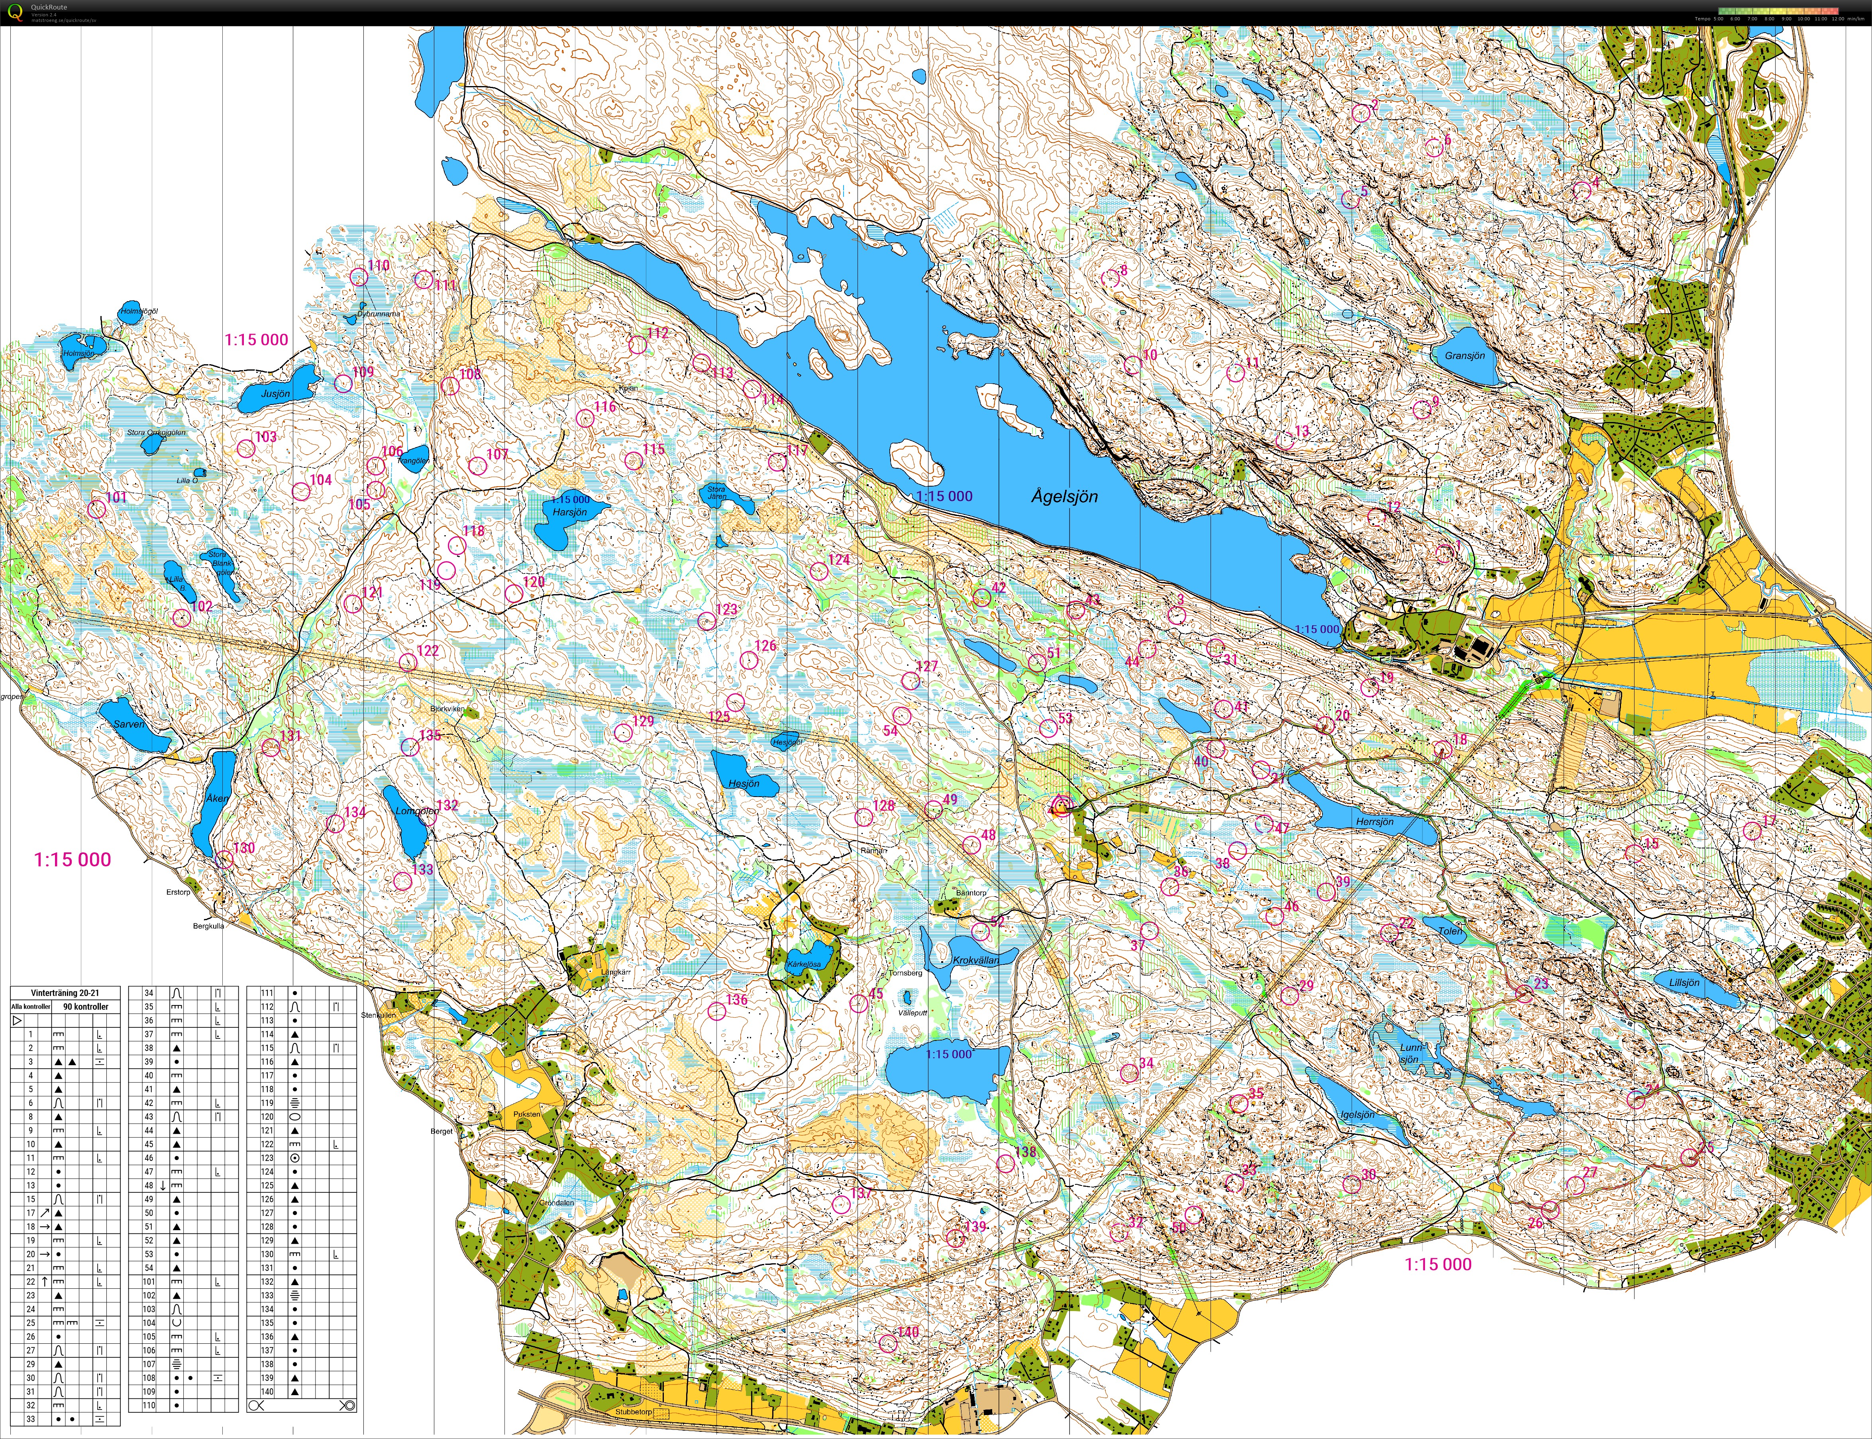This screenshot has width=1872, height=1439.
Task: Select the 'Gransjön' lake label
Action: [1464, 355]
